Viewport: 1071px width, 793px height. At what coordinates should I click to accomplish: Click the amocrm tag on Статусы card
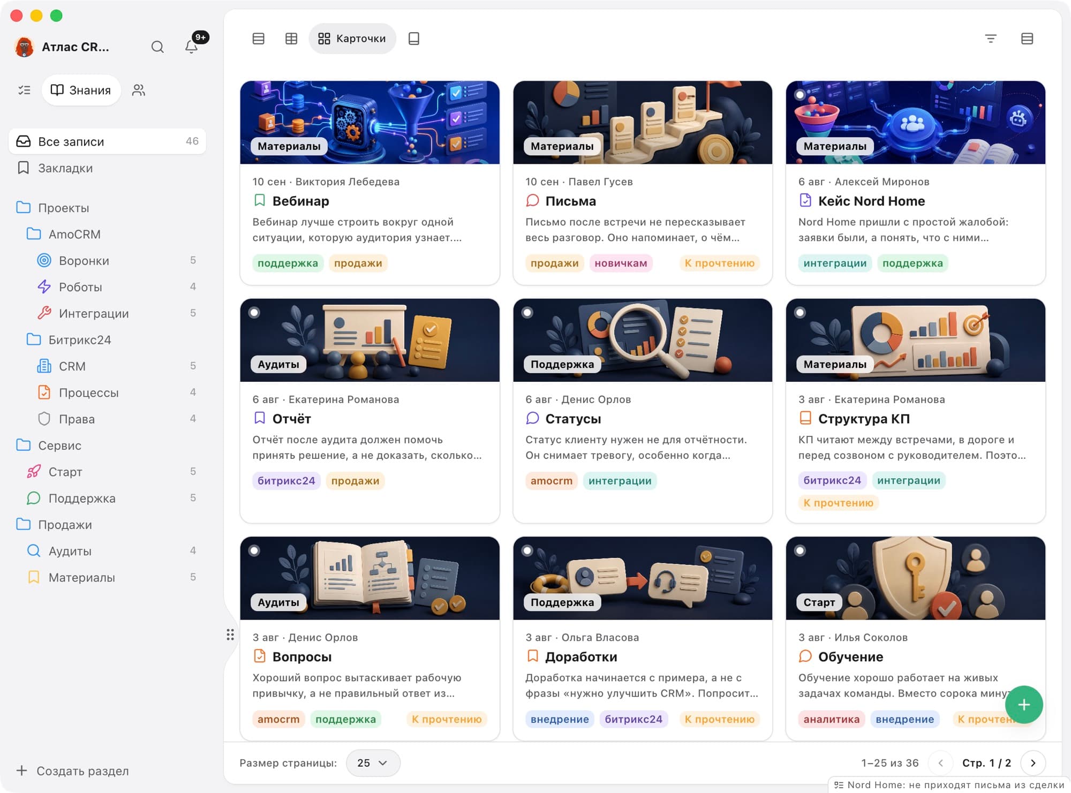(551, 481)
